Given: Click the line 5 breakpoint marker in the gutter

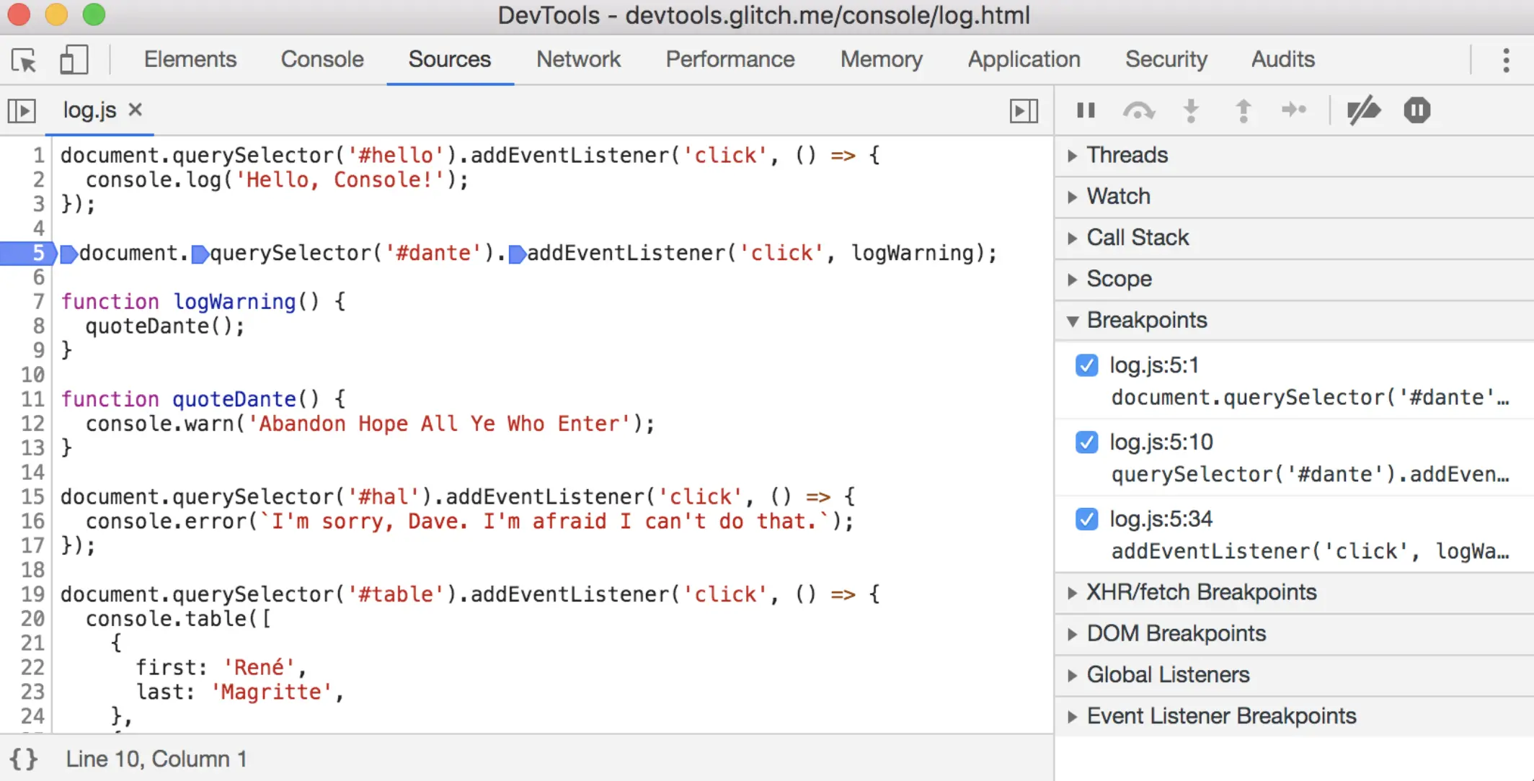Looking at the screenshot, I should tap(29, 254).
